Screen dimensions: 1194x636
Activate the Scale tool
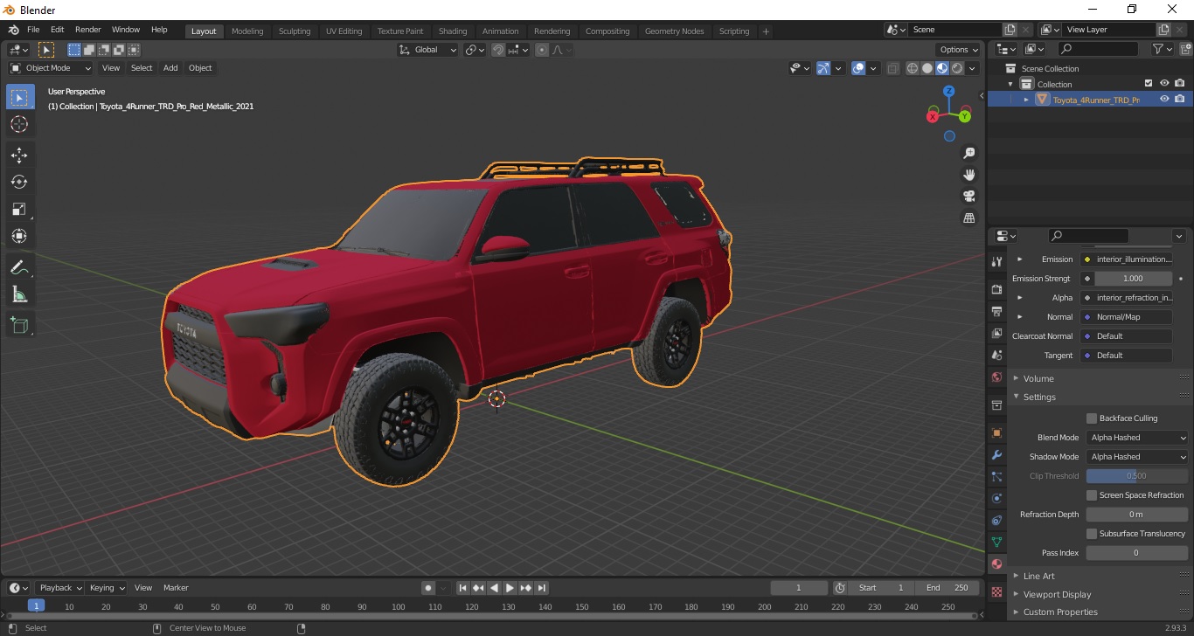[19, 209]
